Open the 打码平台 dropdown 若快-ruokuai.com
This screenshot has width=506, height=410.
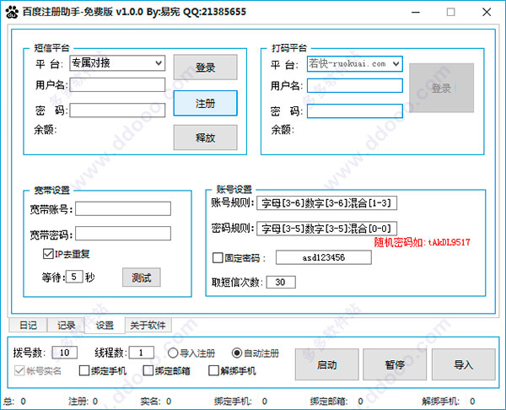pos(355,63)
